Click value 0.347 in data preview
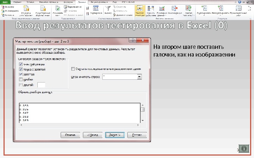 pos(24,113)
